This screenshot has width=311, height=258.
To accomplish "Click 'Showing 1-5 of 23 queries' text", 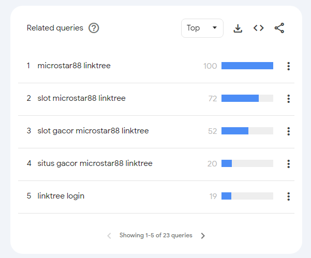I will click(156, 235).
